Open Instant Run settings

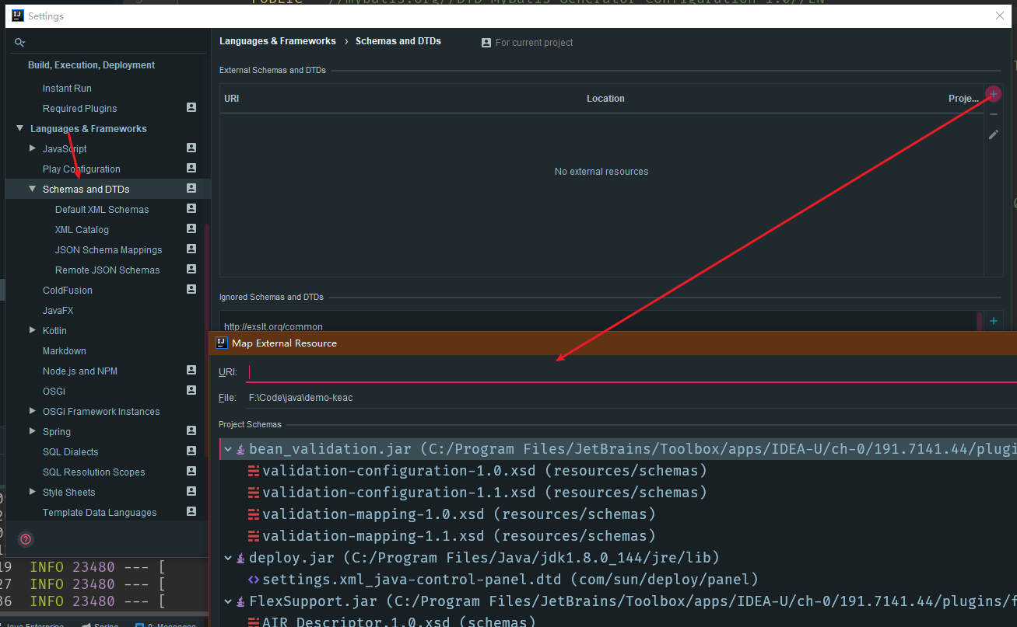click(x=67, y=89)
